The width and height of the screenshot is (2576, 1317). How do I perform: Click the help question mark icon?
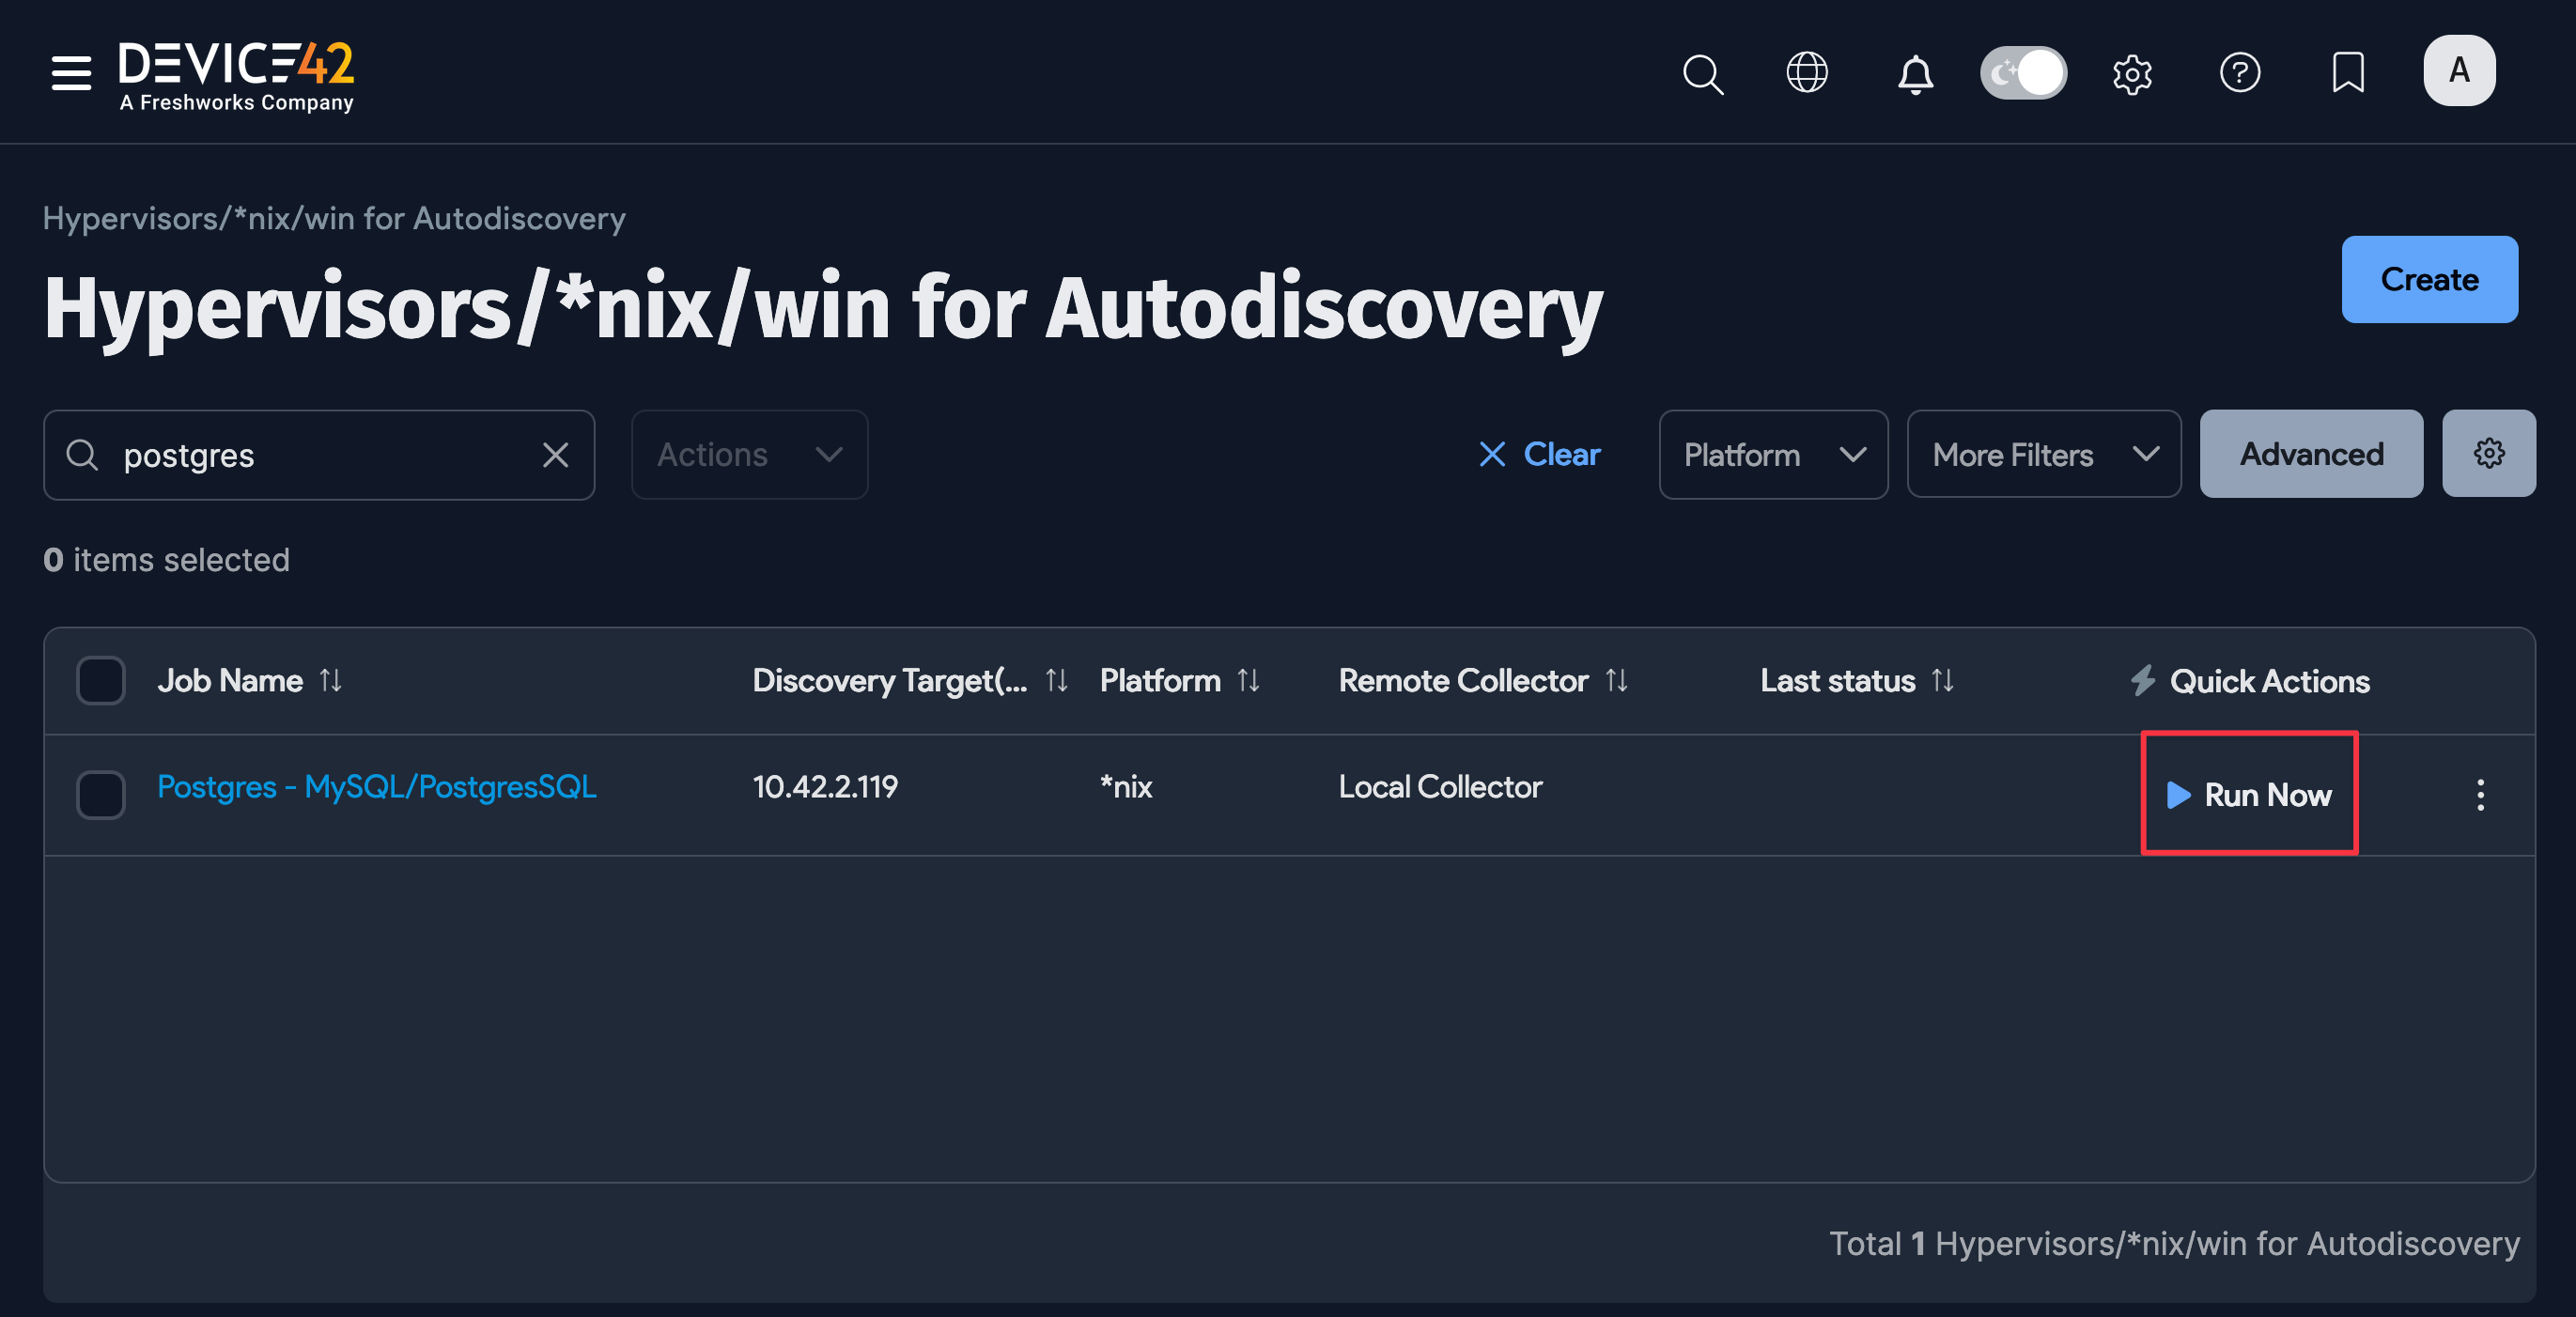point(2240,73)
